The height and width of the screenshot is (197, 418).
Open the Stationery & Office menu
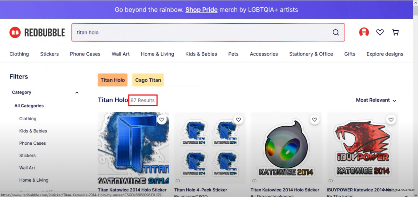click(x=311, y=54)
